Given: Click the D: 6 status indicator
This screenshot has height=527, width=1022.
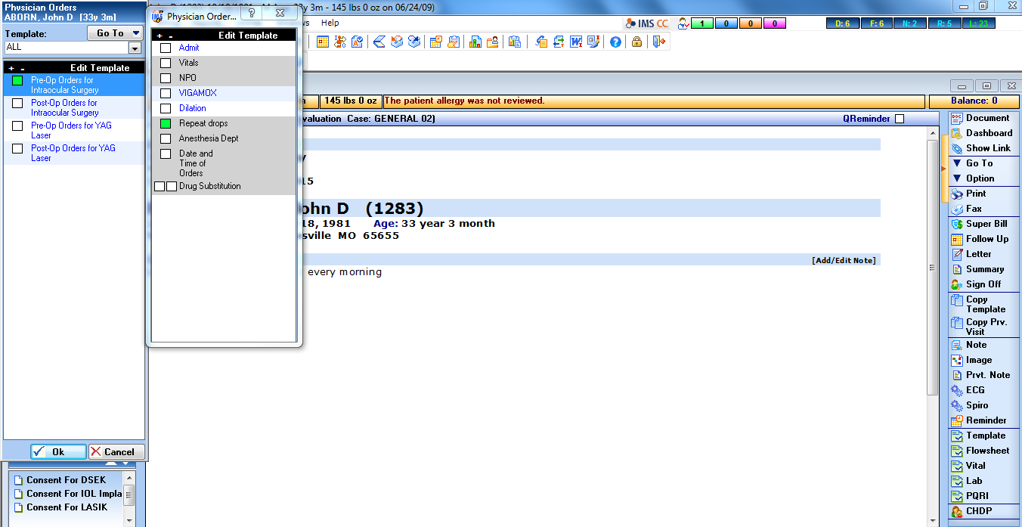Looking at the screenshot, I should tap(843, 23).
